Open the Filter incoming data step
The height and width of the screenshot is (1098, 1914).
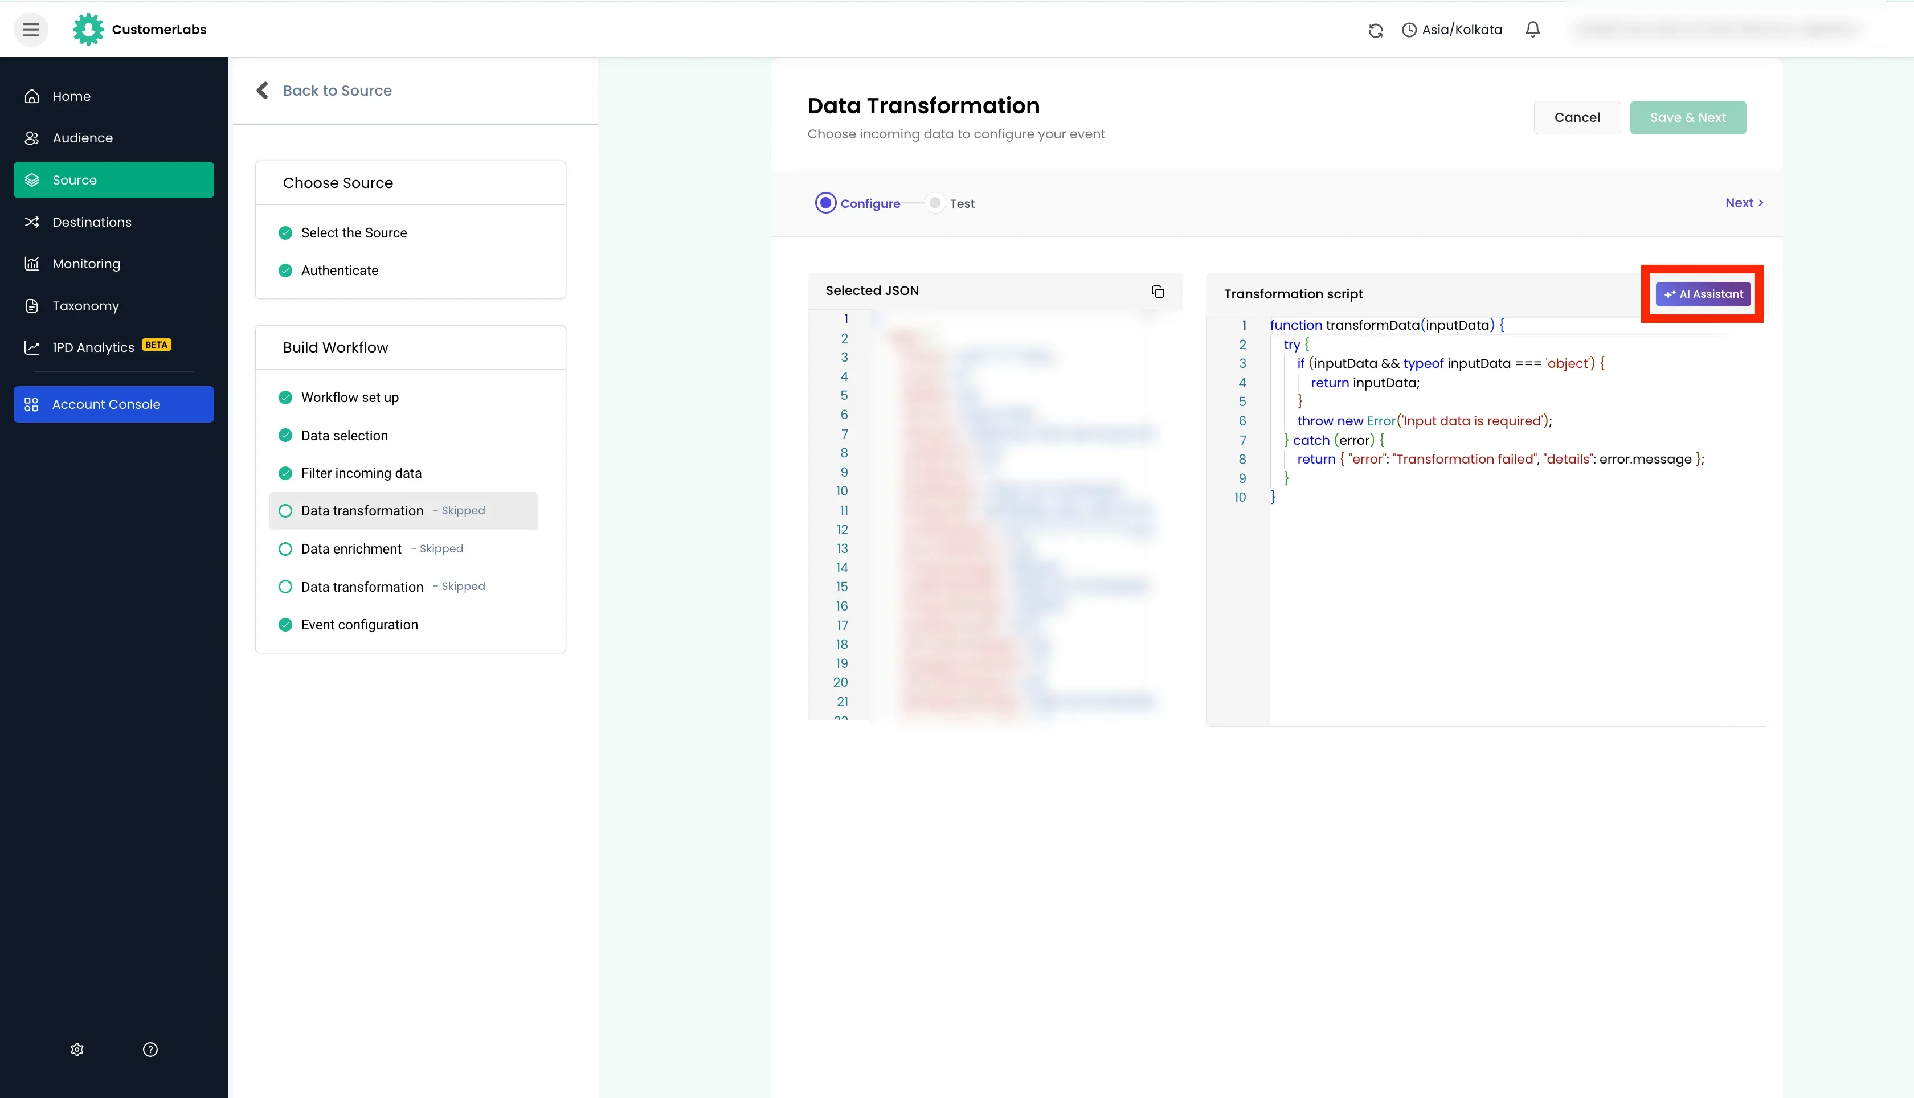(x=361, y=474)
